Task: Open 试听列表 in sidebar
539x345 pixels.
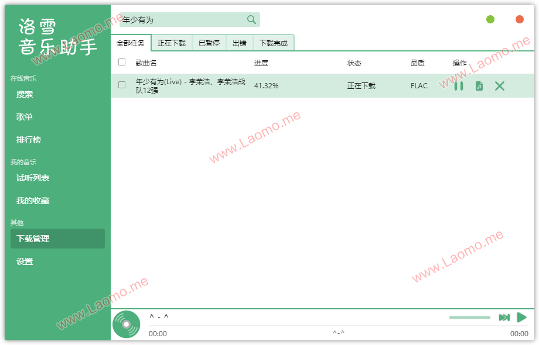Action: tap(57, 178)
